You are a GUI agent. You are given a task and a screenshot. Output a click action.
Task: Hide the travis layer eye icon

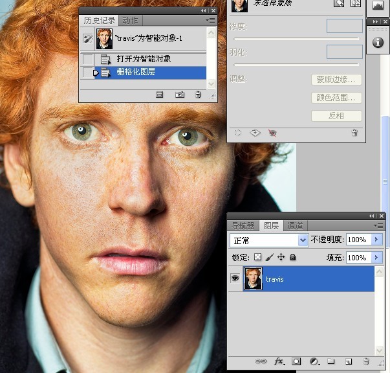(x=235, y=278)
